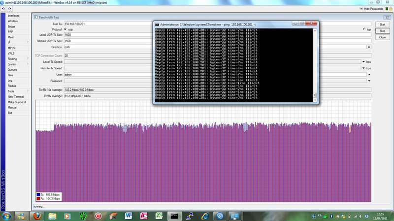This screenshot has height=221, width=394.
Task: Click the cmd window scrollbar down arrow
Action: [x=315, y=100]
